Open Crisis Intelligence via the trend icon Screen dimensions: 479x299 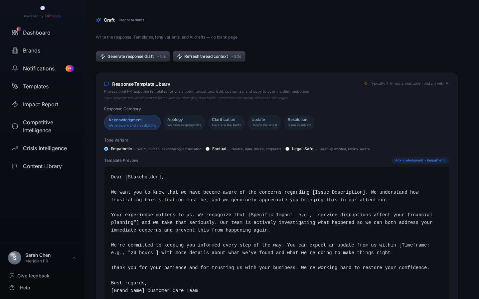point(15,148)
